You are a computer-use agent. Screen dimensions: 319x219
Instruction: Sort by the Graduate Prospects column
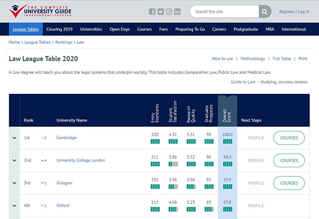pyautogui.click(x=209, y=114)
